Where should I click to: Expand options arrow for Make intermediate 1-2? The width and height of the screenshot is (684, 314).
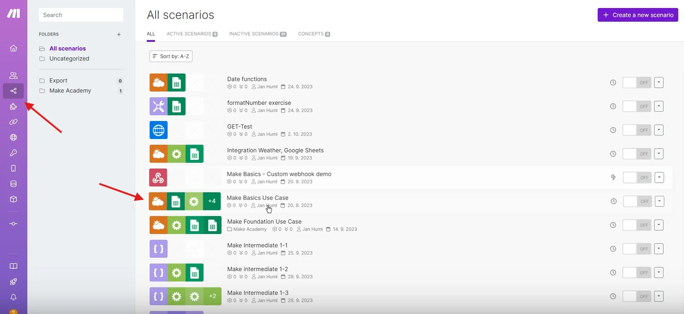click(x=659, y=273)
